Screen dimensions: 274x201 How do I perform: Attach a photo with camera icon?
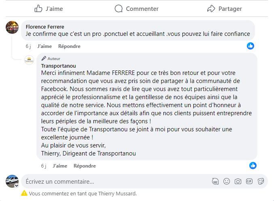coord(238,181)
